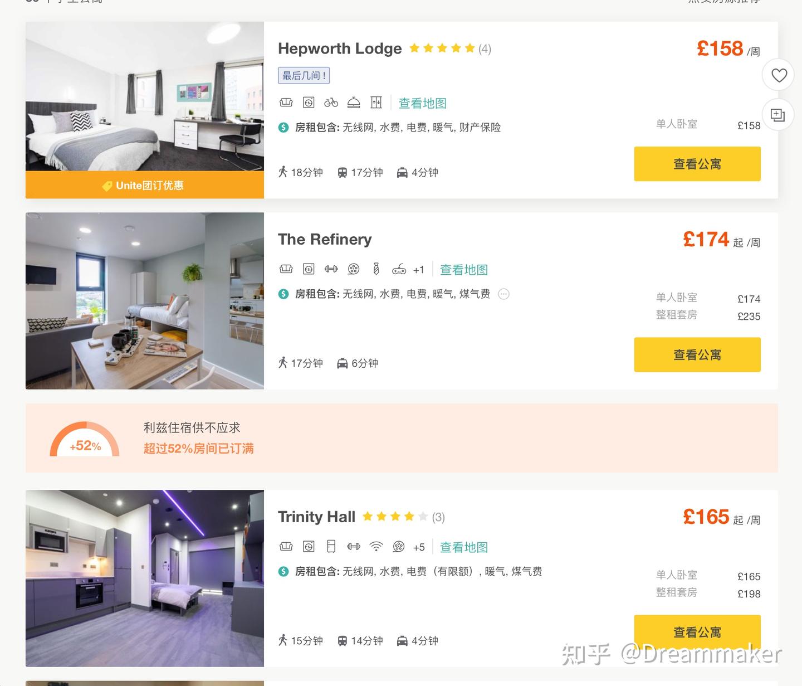Expand The Refinery's +1 more amenities
The width and height of the screenshot is (802, 686).
tap(419, 270)
